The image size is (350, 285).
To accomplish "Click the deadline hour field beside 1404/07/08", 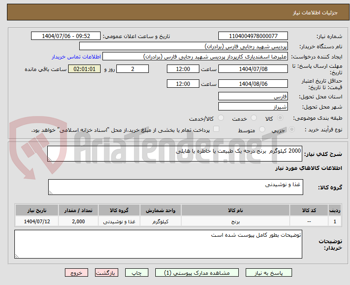I will pos(183,69).
